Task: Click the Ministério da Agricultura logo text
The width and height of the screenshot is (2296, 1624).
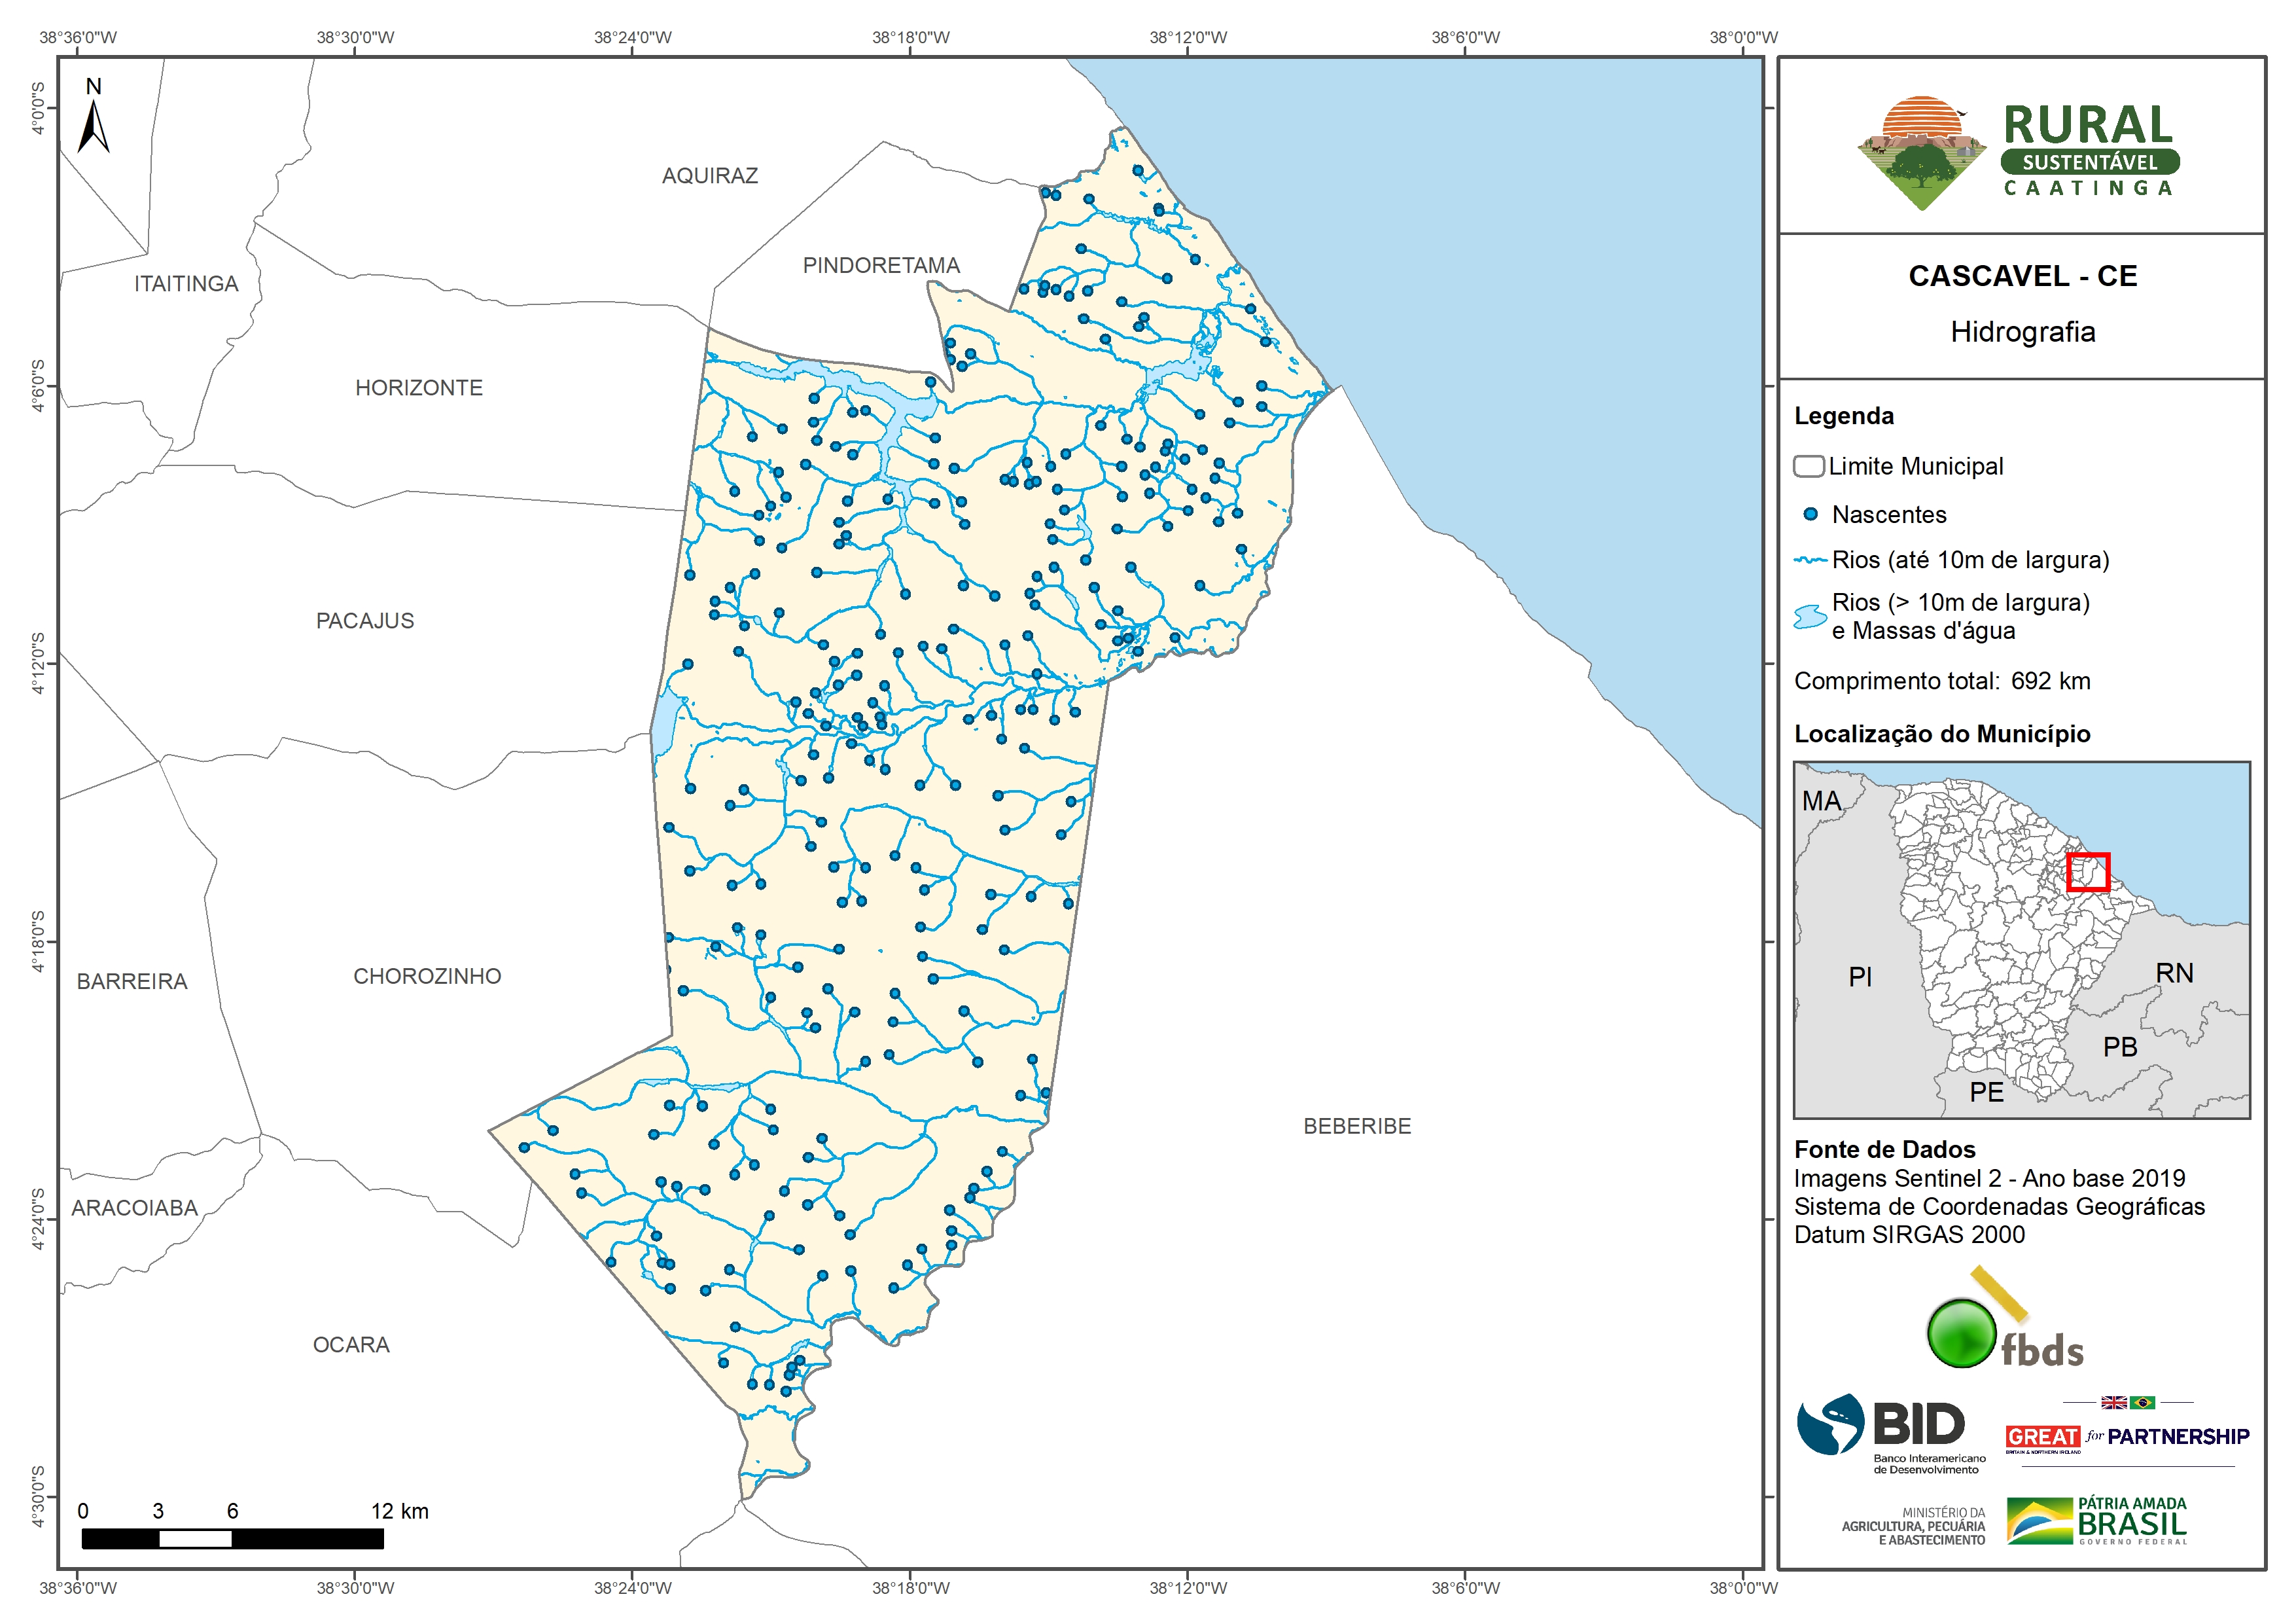Action: tap(1913, 1527)
